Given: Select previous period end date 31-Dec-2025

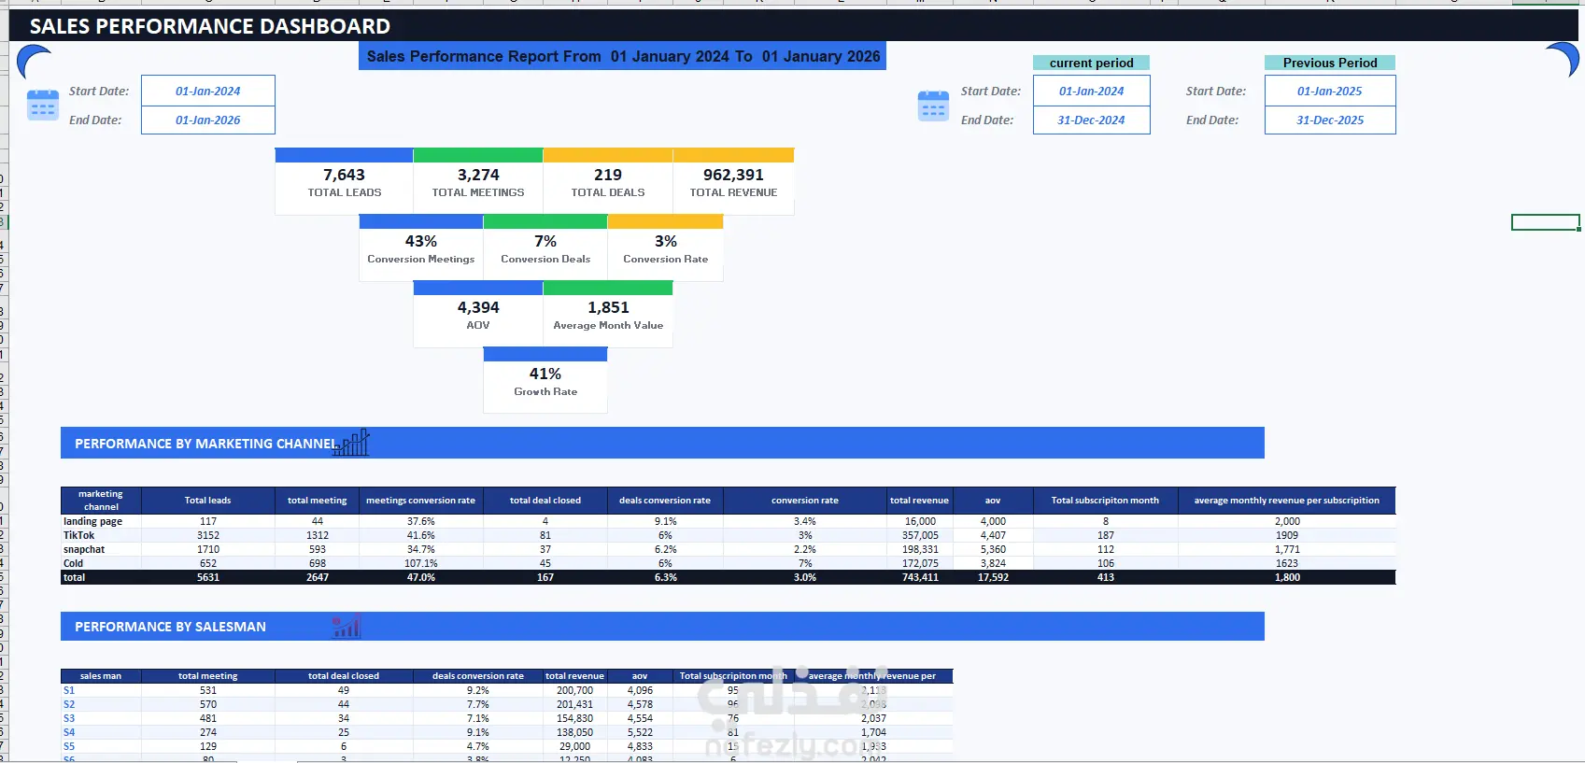Looking at the screenshot, I should click(x=1330, y=120).
